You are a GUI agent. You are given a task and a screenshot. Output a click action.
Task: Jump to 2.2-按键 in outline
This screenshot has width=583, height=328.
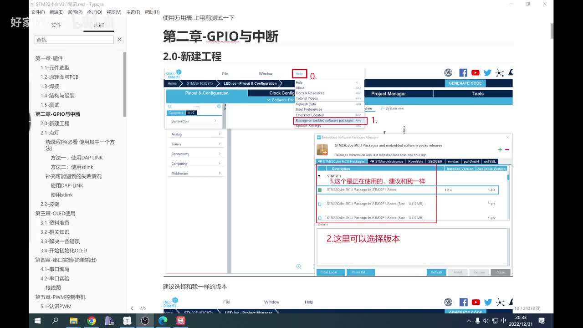[50, 204]
